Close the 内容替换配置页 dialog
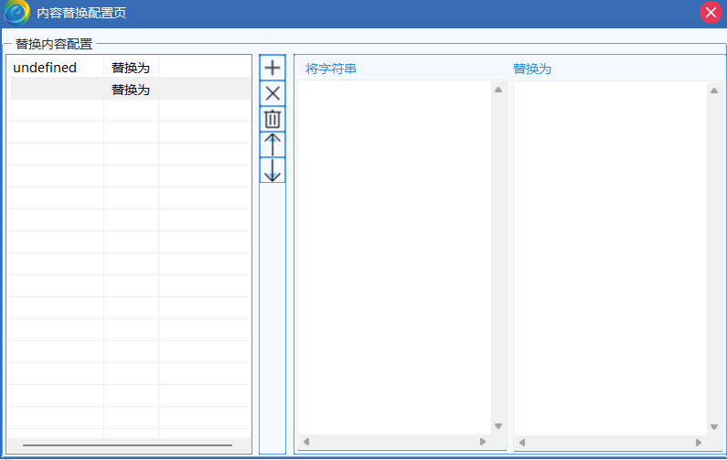The image size is (727, 460). pyautogui.click(x=711, y=13)
